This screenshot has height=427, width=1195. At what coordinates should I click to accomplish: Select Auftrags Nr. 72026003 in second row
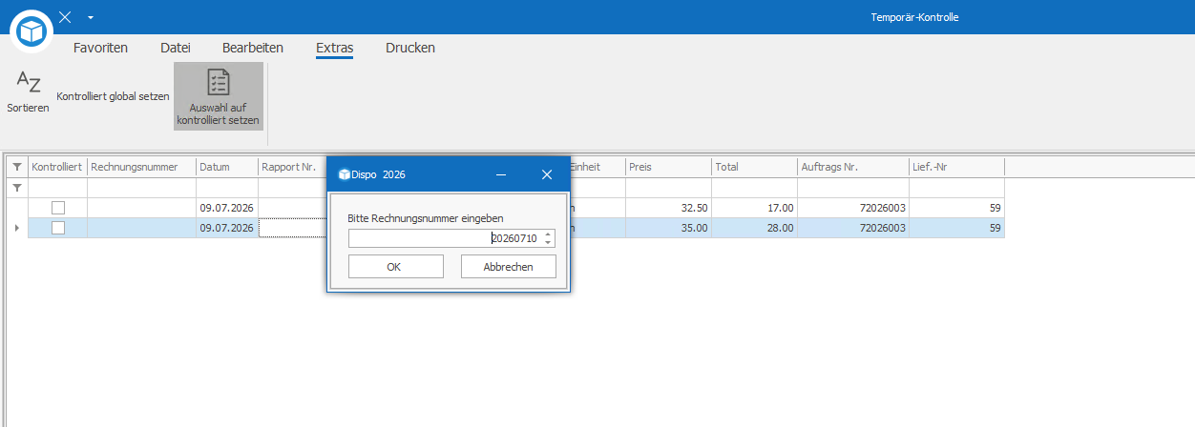click(x=853, y=228)
